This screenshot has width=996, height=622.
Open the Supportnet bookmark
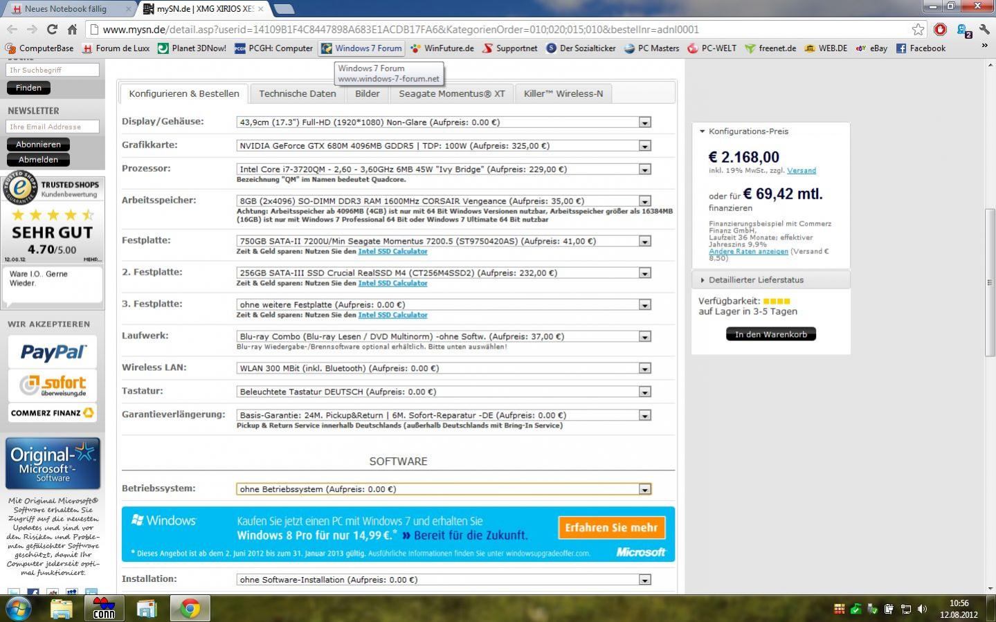[x=509, y=48]
